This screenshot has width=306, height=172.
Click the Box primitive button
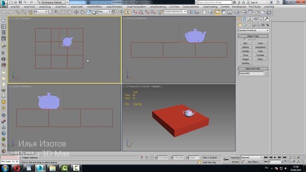(245, 43)
